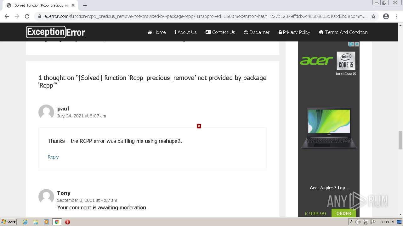The width and height of the screenshot is (403, 226).
Task: Click paul's commenter avatar
Action: click(46, 112)
